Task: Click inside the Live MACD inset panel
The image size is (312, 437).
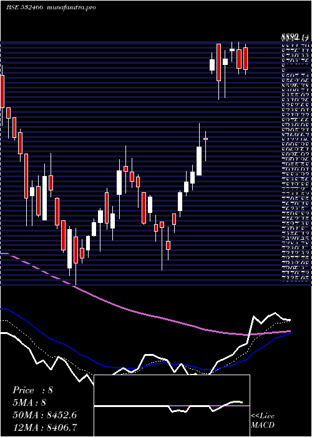Action: [172, 406]
